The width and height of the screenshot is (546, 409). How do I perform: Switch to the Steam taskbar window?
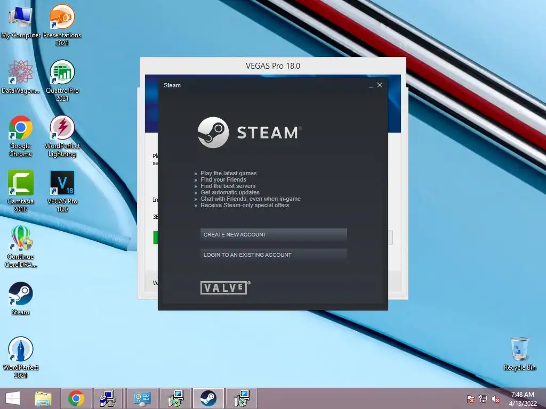(x=208, y=398)
